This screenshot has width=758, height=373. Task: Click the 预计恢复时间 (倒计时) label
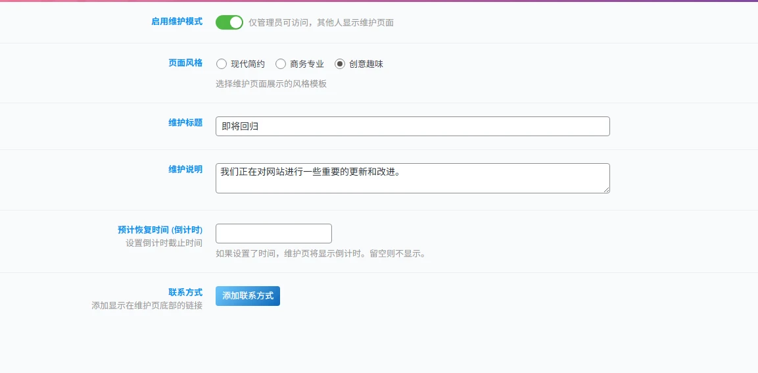click(x=160, y=230)
